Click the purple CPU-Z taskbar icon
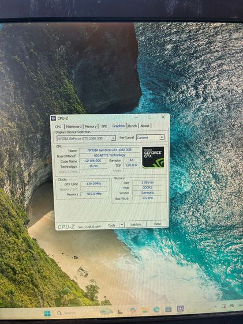Viewport: 243px width, 324px height. 180,308
